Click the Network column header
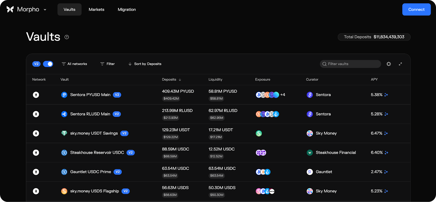The image size is (436, 202). click(x=39, y=80)
